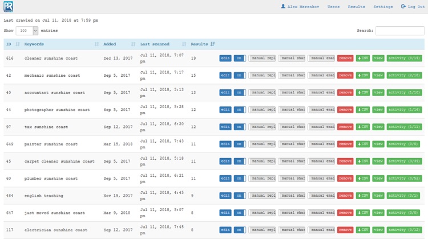This screenshot has height=240, width=428.
Task: Click the 'painter sunshine coast' keyword text
Action: click(x=51, y=144)
